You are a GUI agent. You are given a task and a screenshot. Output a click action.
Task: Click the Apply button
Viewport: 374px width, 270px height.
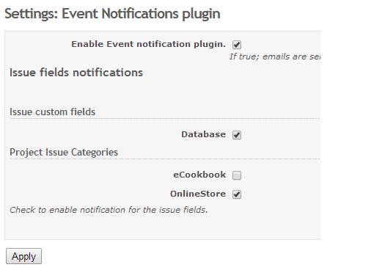[23, 256]
